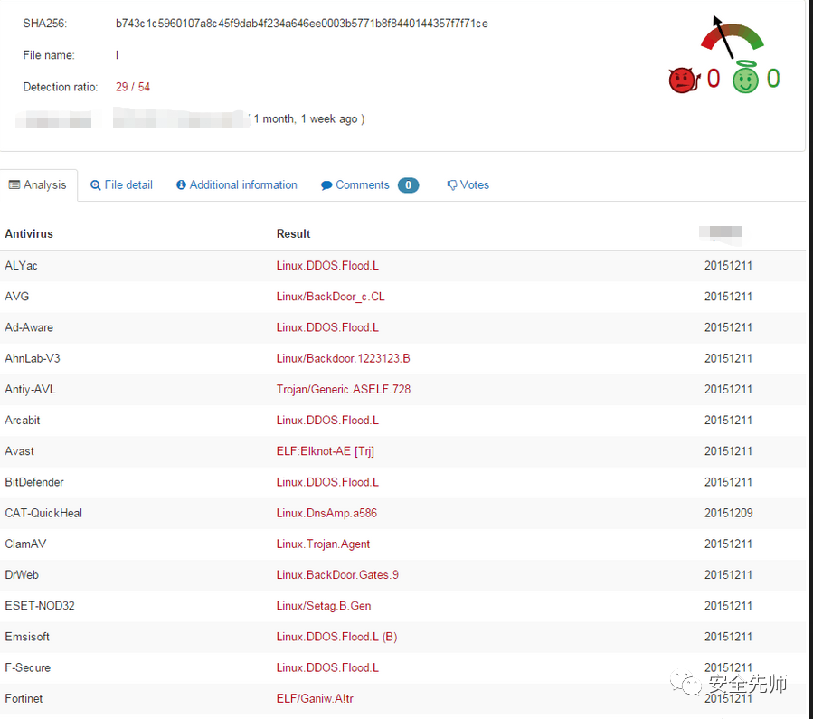The height and width of the screenshot is (719, 813).
Task: Click Ad-Aware result Linux.DDOS.Flood.L
Action: (327, 327)
